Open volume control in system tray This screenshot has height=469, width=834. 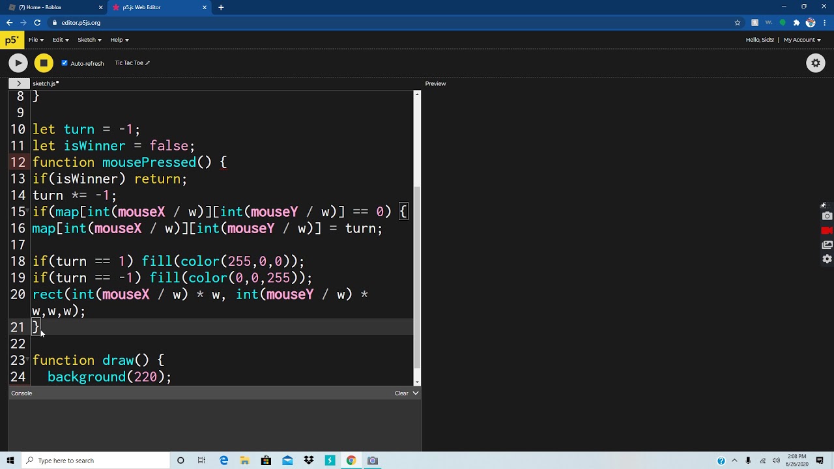click(x=776, y=461)
